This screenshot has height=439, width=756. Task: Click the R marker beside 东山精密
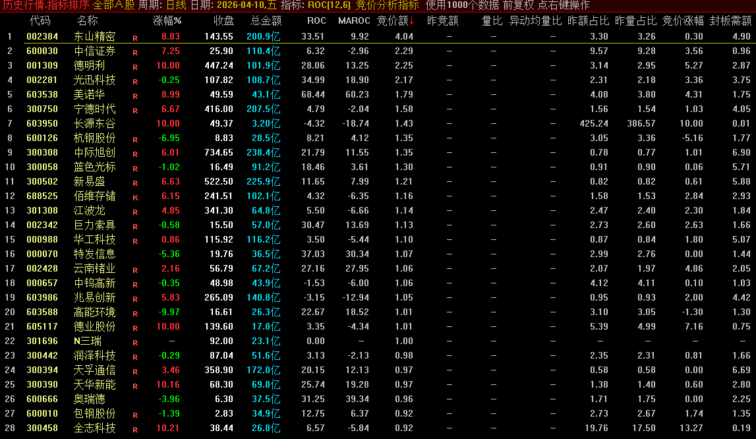135,38
